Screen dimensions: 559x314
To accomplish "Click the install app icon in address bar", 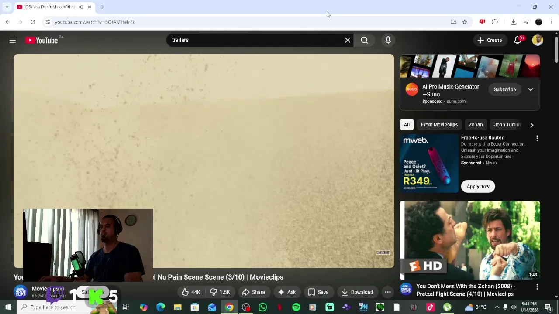I will pos(453,22).
